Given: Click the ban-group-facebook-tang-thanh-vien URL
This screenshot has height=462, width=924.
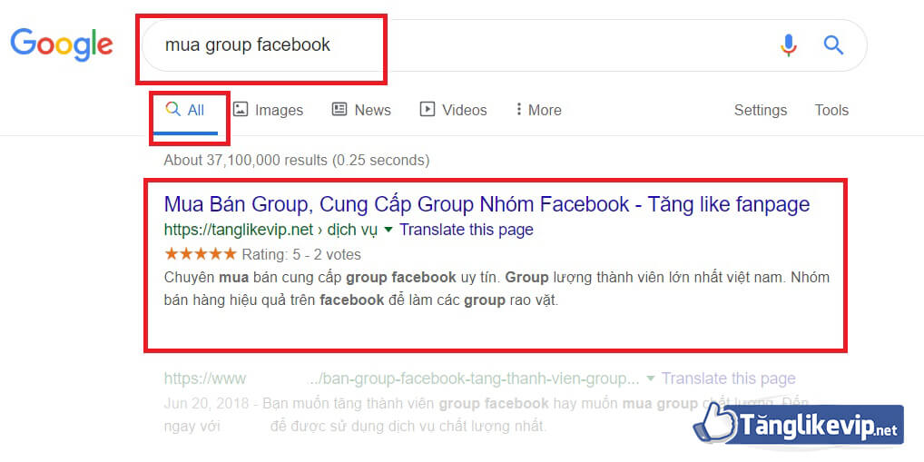Looking at the screenshot, I should tap(473, 378).
